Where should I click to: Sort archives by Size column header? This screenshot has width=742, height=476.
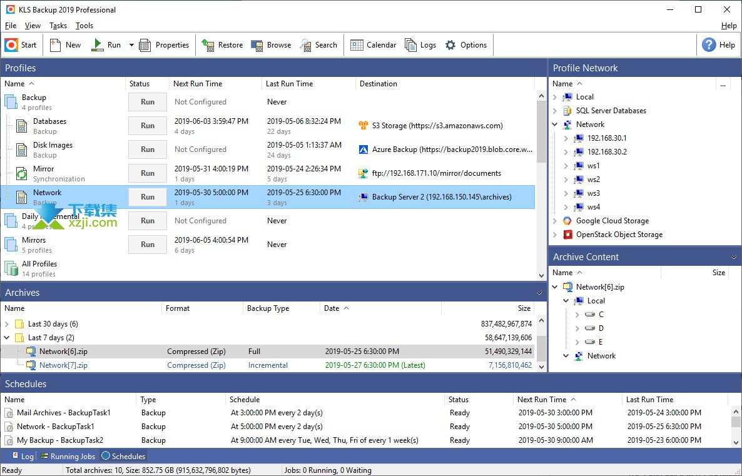pyautogui.click(x=524, y=308)
